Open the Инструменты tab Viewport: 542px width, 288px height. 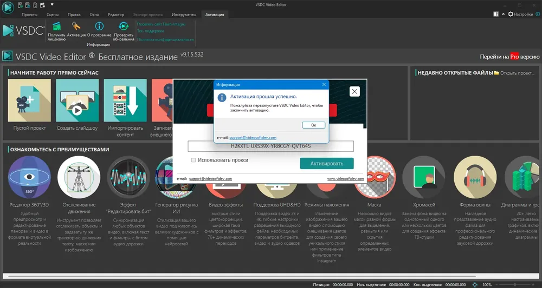point(184,15)
